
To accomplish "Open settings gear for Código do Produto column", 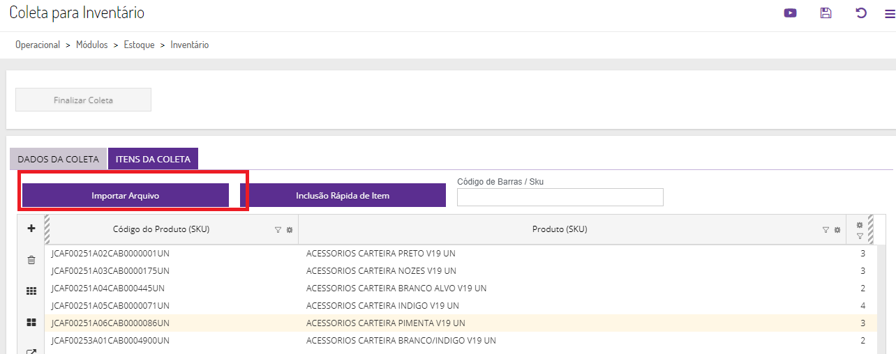I will click(289, 229).
